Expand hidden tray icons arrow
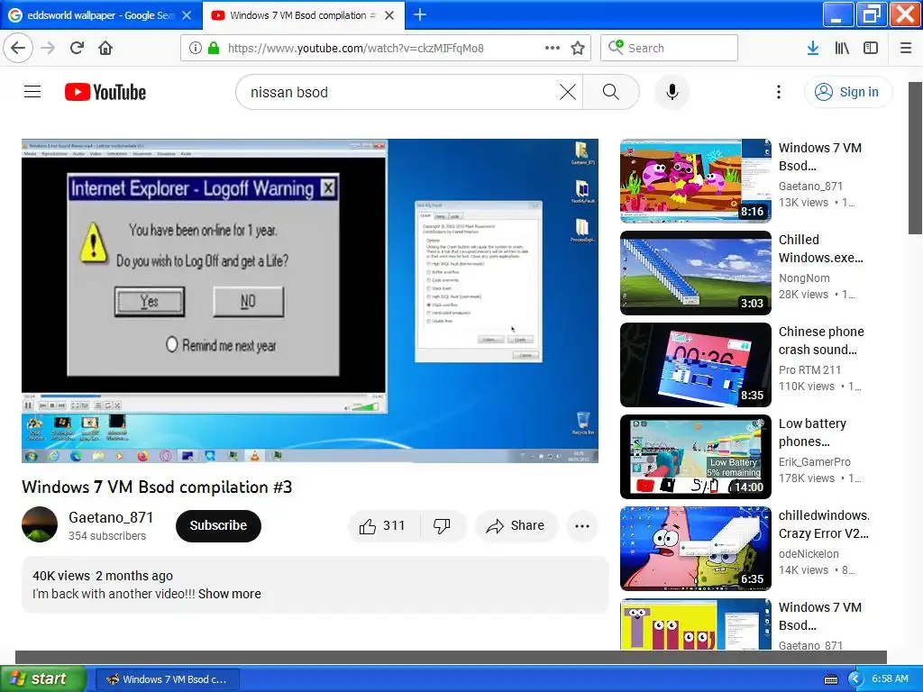The width and height of the screenshot is (923, 692). tap(854, 679)
